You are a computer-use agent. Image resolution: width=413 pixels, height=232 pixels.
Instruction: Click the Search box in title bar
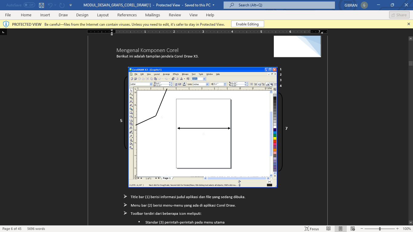pos(279,5)
